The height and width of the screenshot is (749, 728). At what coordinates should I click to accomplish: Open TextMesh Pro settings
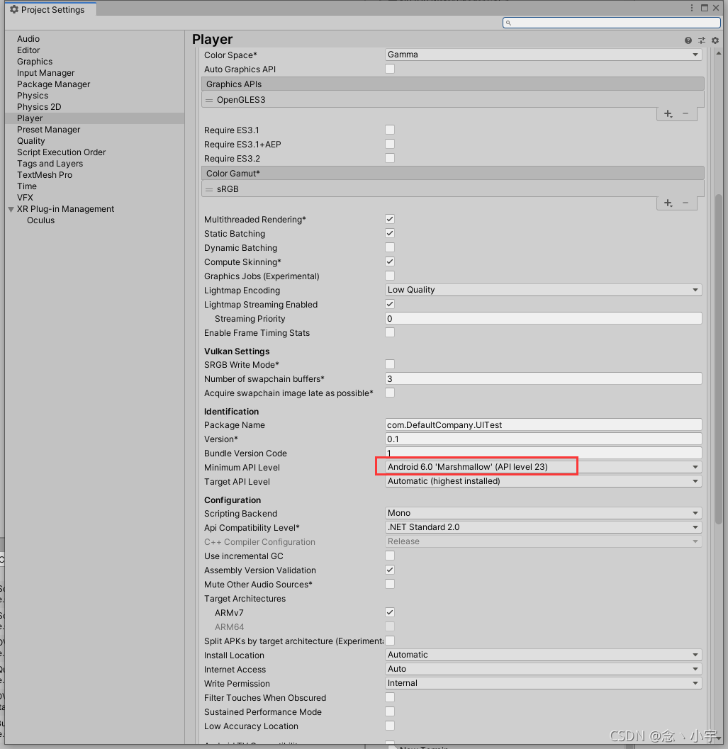(45, 175)
